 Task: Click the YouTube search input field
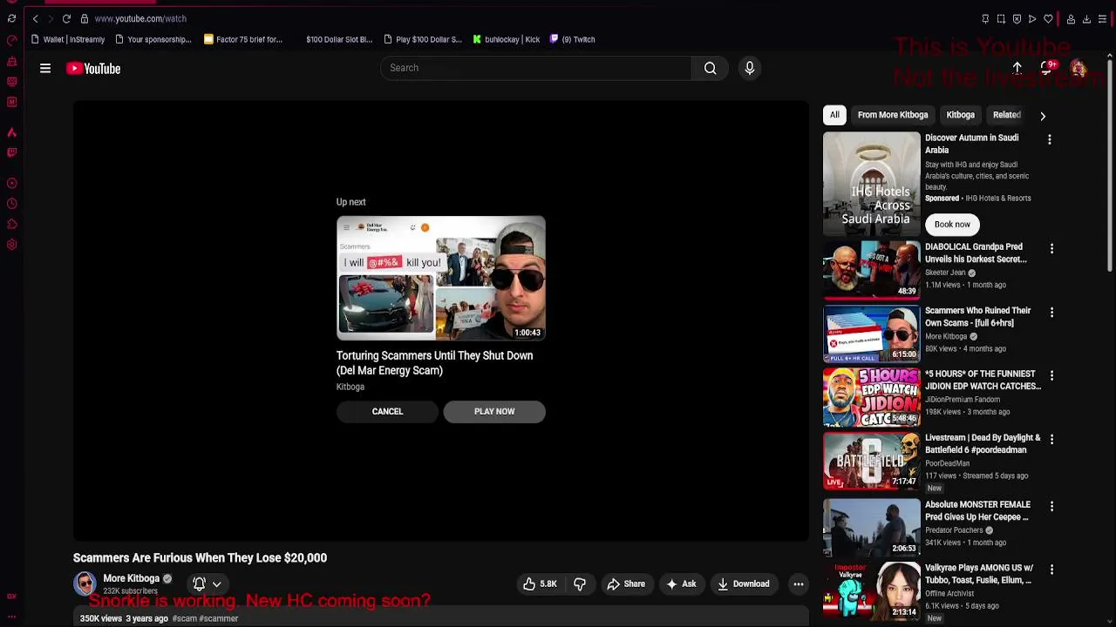coord(536,68)
